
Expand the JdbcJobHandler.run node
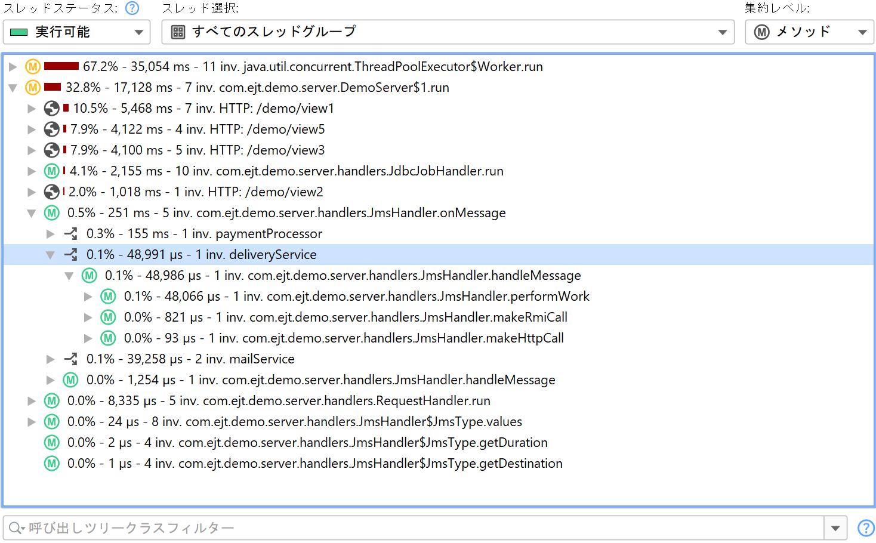coord(32,171)
